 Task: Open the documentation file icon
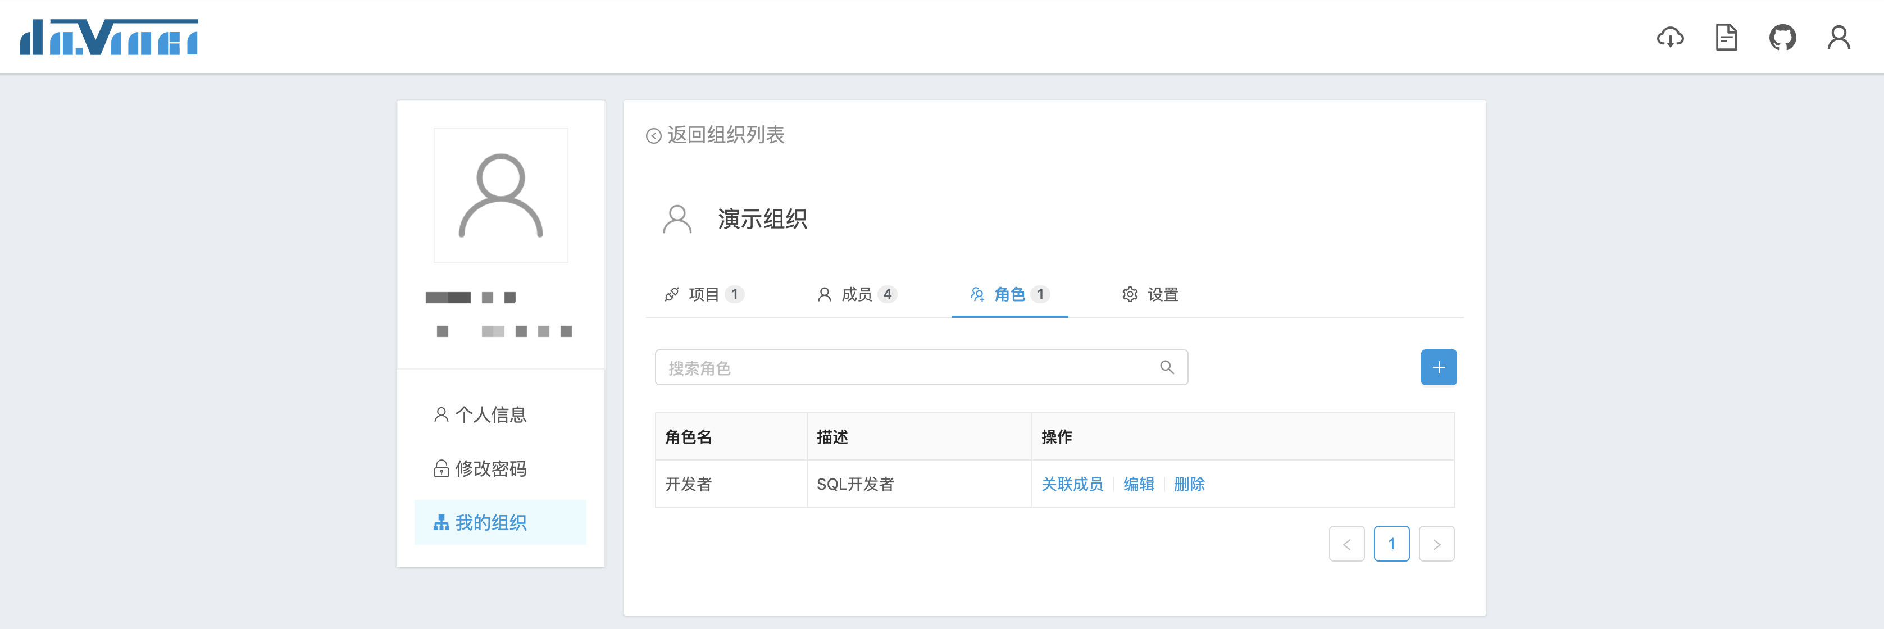[x=1726, y=37]
